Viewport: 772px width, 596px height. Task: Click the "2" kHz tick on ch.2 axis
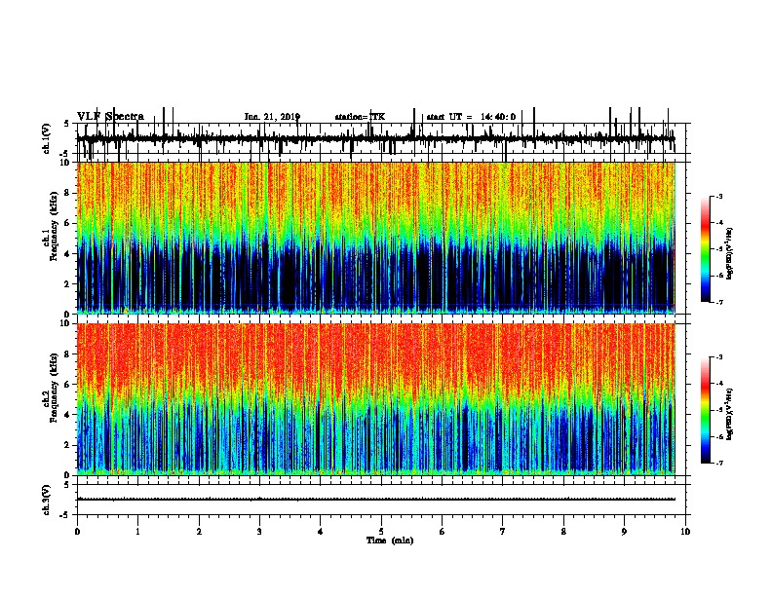[x=67, y=445]
